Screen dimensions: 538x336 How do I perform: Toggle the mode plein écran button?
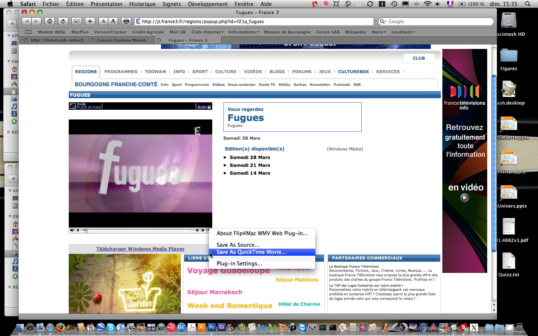86,106
